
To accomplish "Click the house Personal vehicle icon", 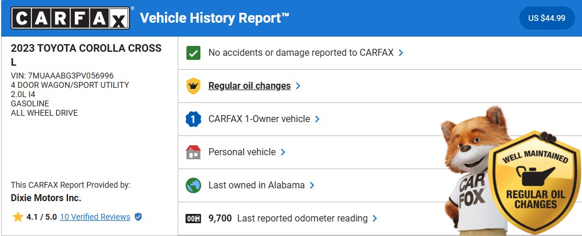I will coord(193,152).
